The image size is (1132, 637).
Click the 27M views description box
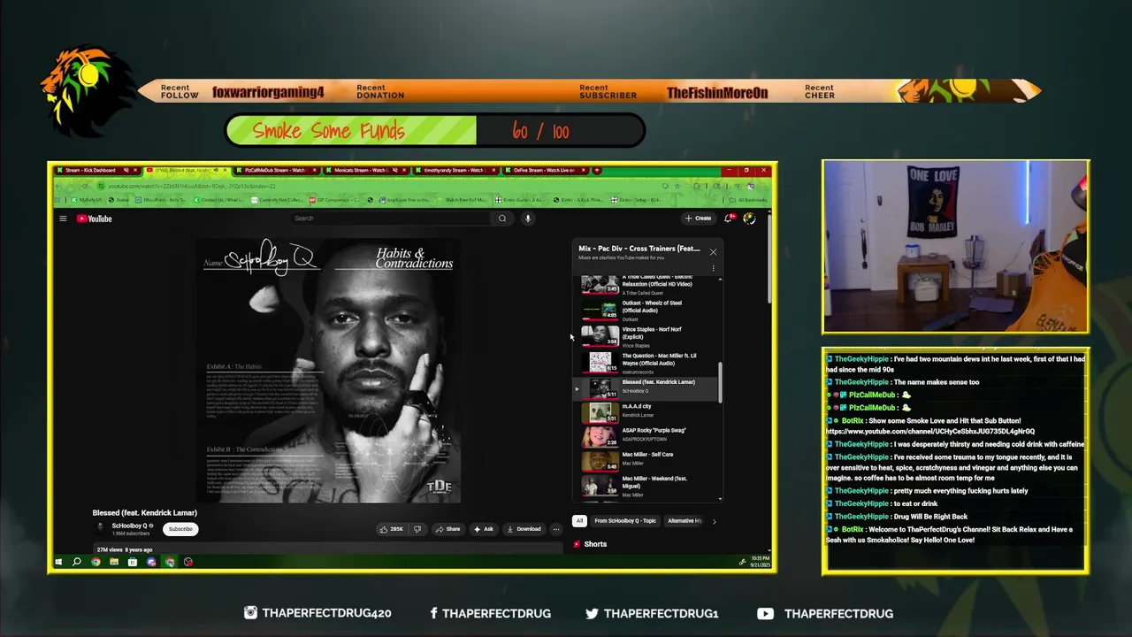327,549
